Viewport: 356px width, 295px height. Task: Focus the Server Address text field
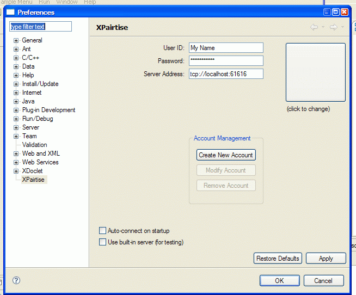pos(226,73)
